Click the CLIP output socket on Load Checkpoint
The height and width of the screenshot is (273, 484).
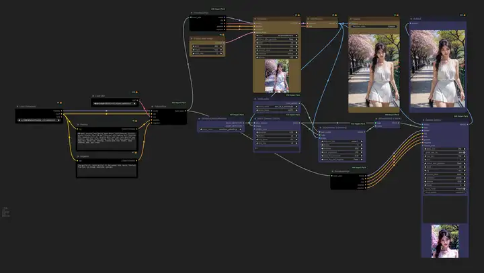pos(61,114)
